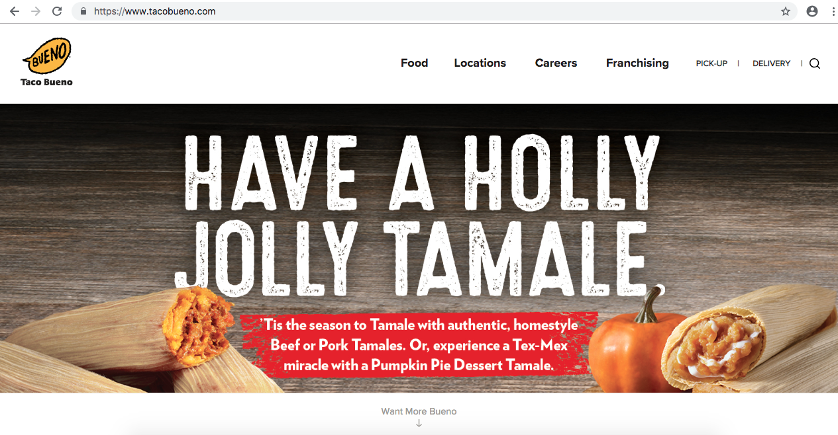Reload the page with the refresh icon
This screenshot has width=838, height=435.
[x=57, y=11]
